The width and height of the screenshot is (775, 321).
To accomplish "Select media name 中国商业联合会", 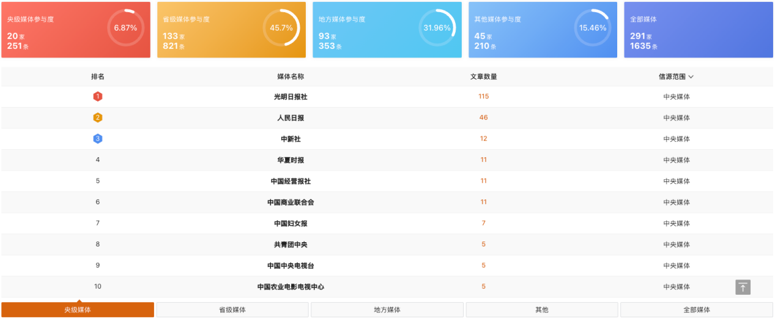I will [x=291, y=202].
